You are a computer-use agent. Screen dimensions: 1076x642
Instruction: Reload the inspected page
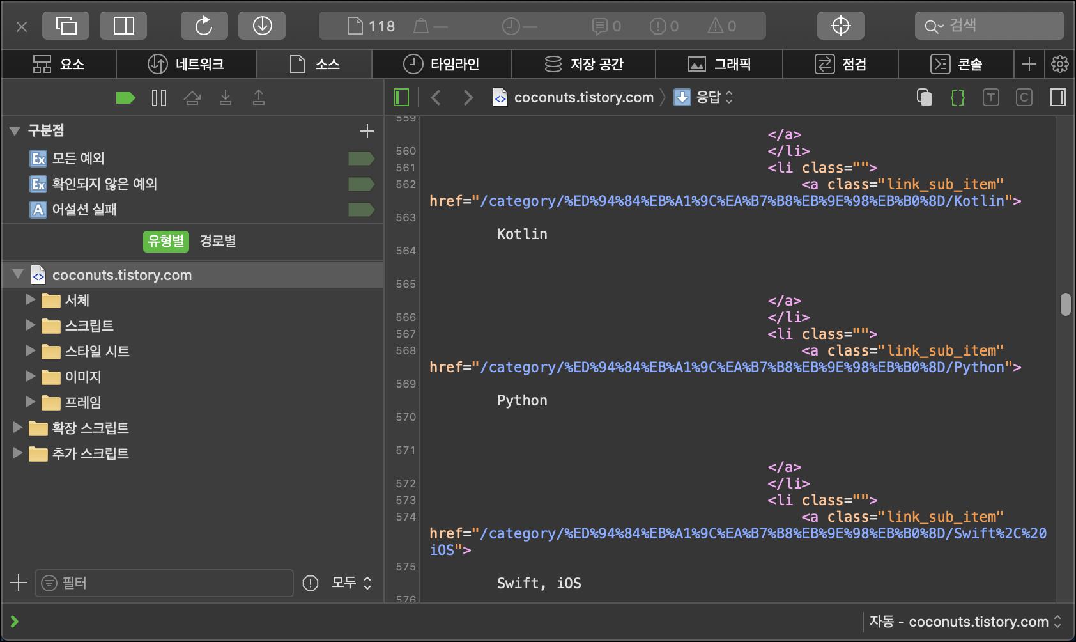coord(204,26)
